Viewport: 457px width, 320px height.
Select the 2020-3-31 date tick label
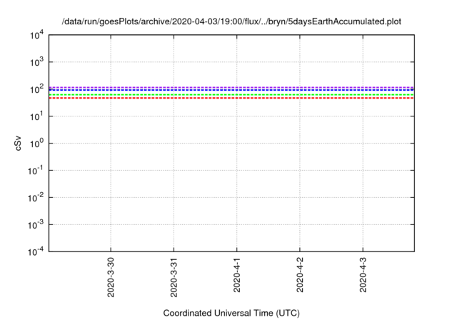point(174,277)
